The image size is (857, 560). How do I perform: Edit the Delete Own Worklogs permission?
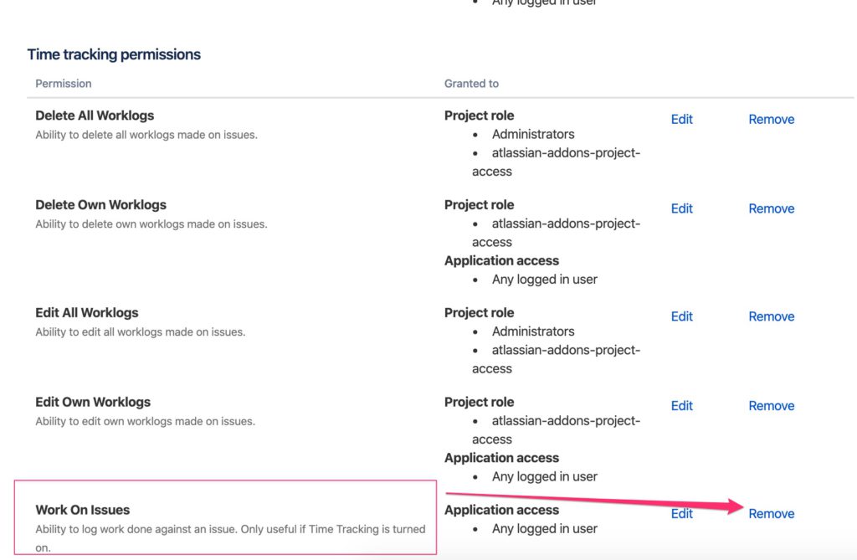681,208
